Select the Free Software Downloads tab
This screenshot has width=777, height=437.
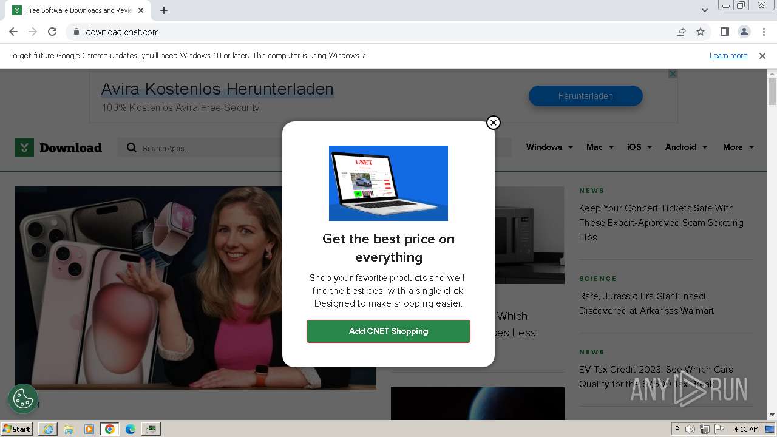78,10
